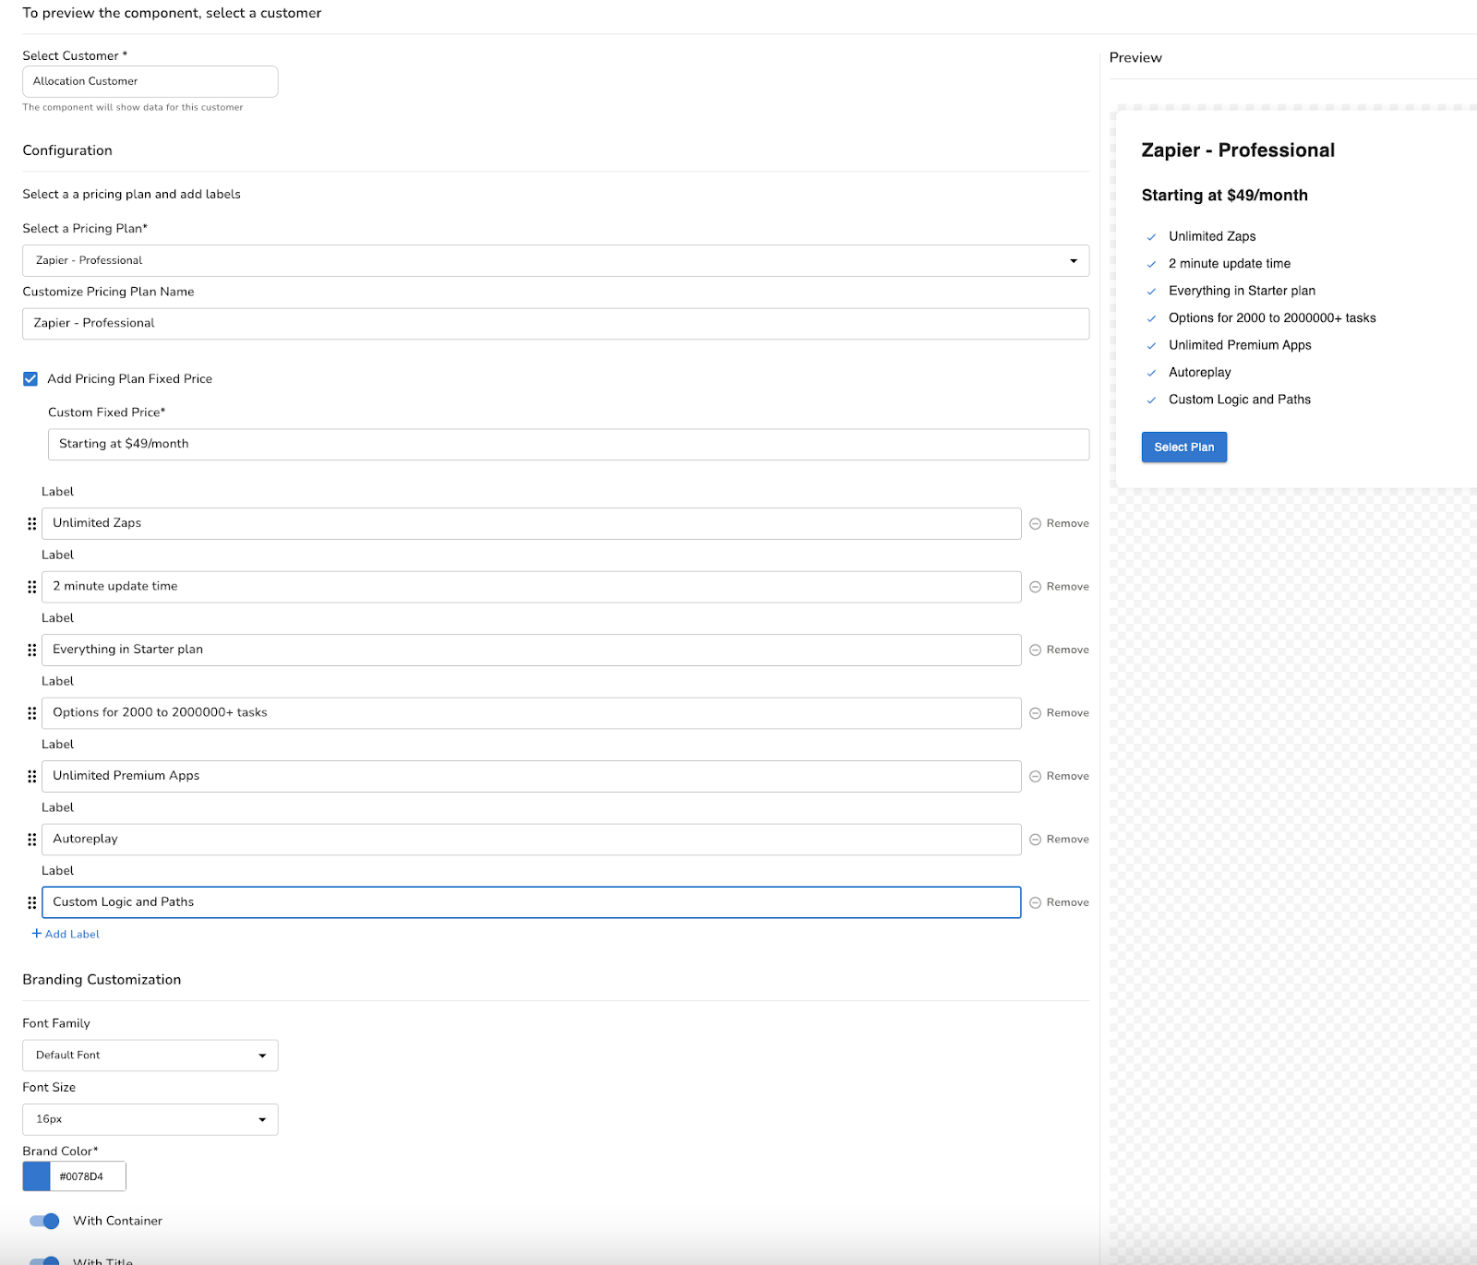Viewport: 1477px width, 1265px height.
Task: Click the Branding Customization heading
Action: coord(102,980)
